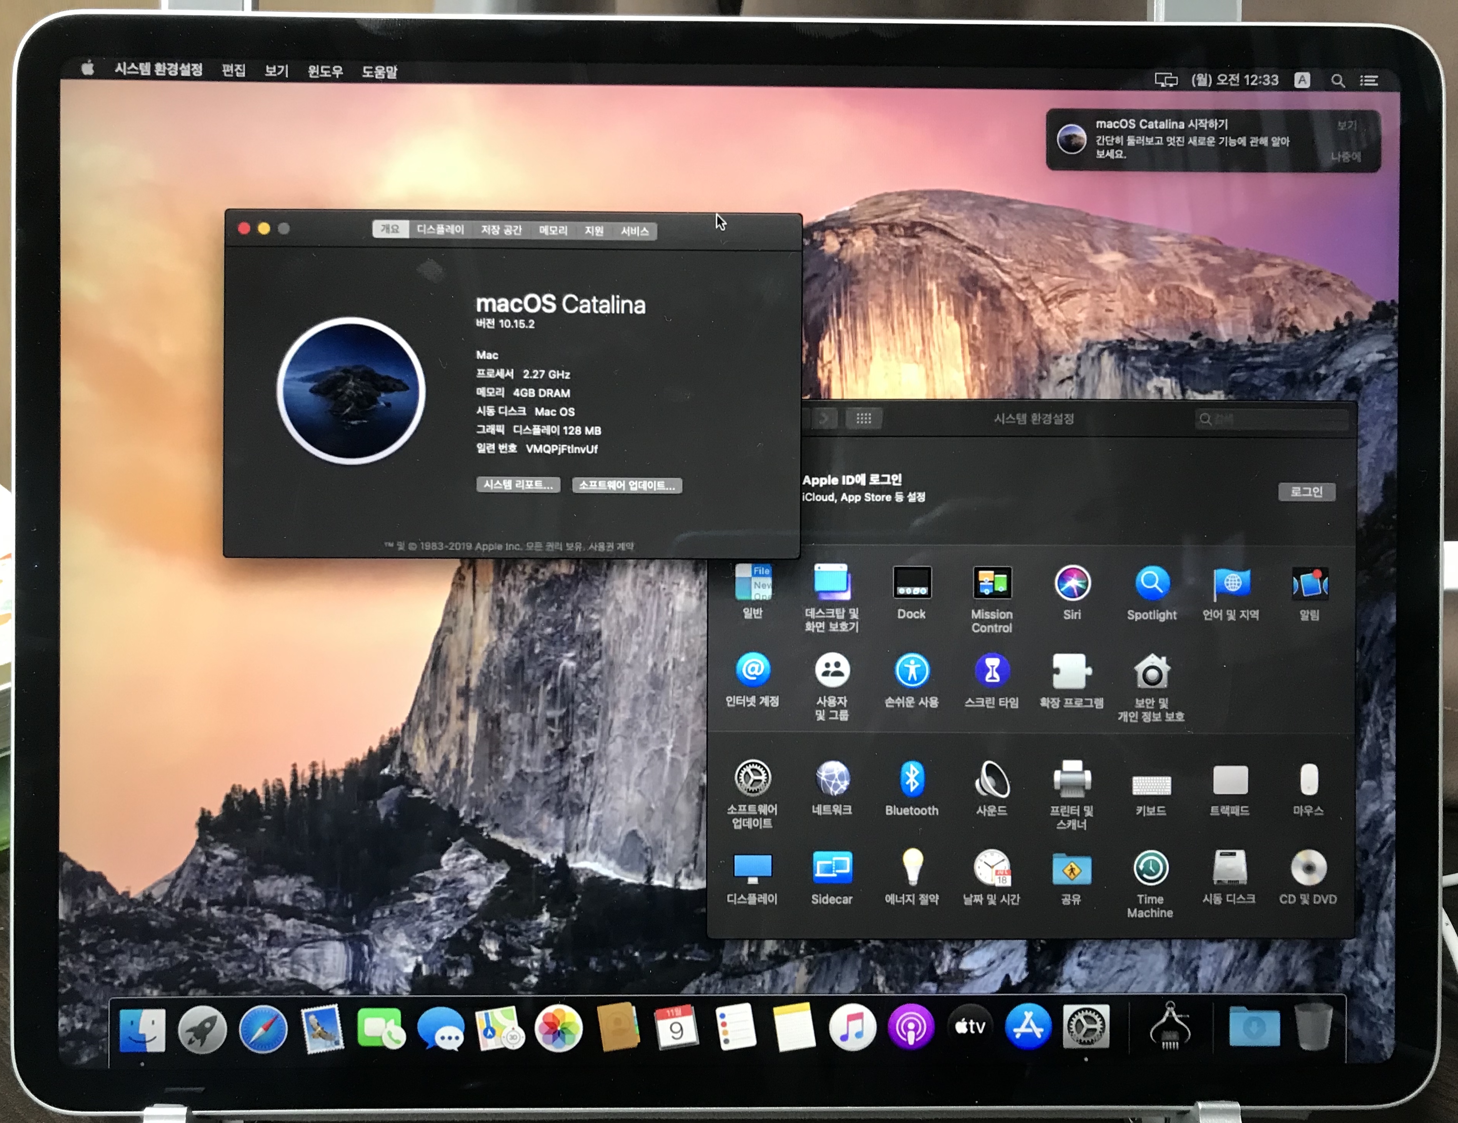The image size is (1458, 1123).
Task: Switch to the 디스플레이 tab
Action: click(440, 230)
